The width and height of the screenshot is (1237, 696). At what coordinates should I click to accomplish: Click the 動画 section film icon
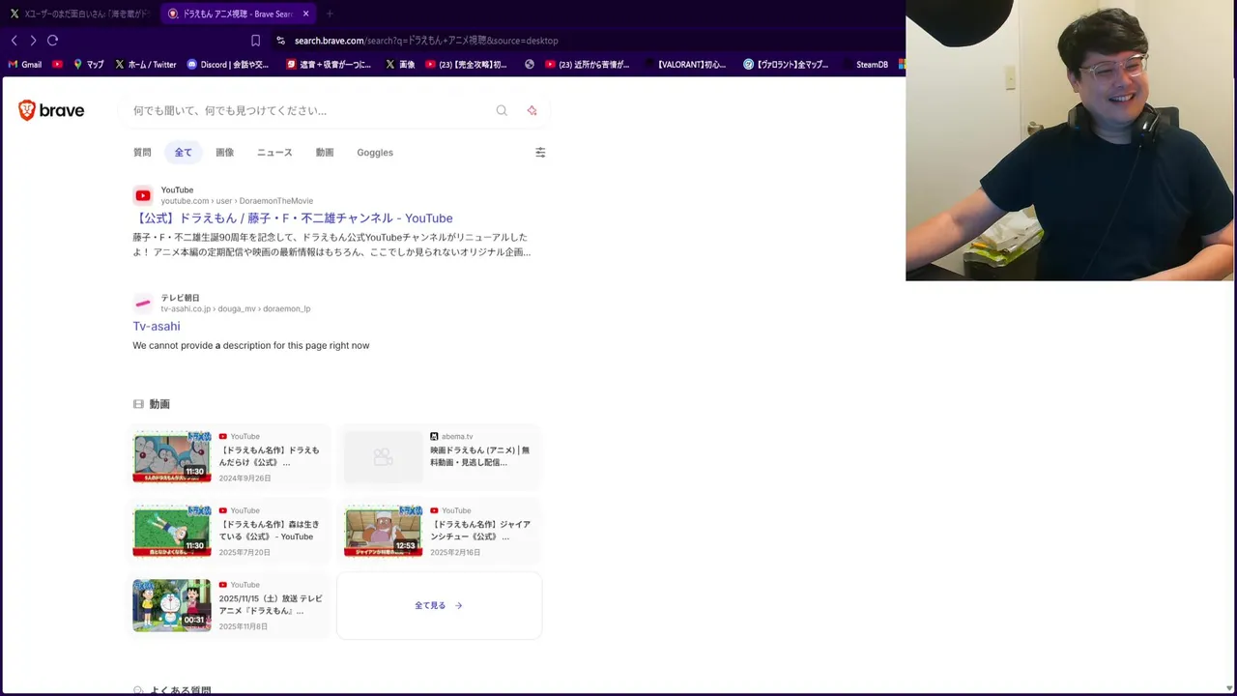click(138, 404)
